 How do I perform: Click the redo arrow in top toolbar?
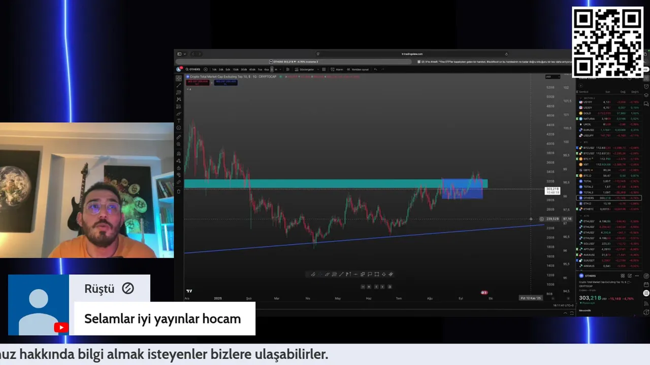(382, 69)
